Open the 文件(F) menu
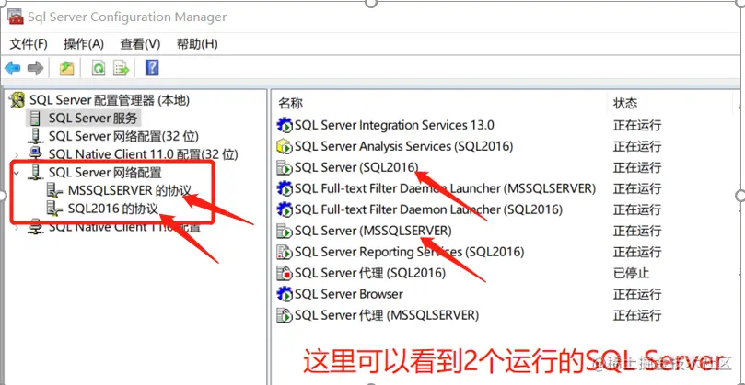 coord(29,44)
